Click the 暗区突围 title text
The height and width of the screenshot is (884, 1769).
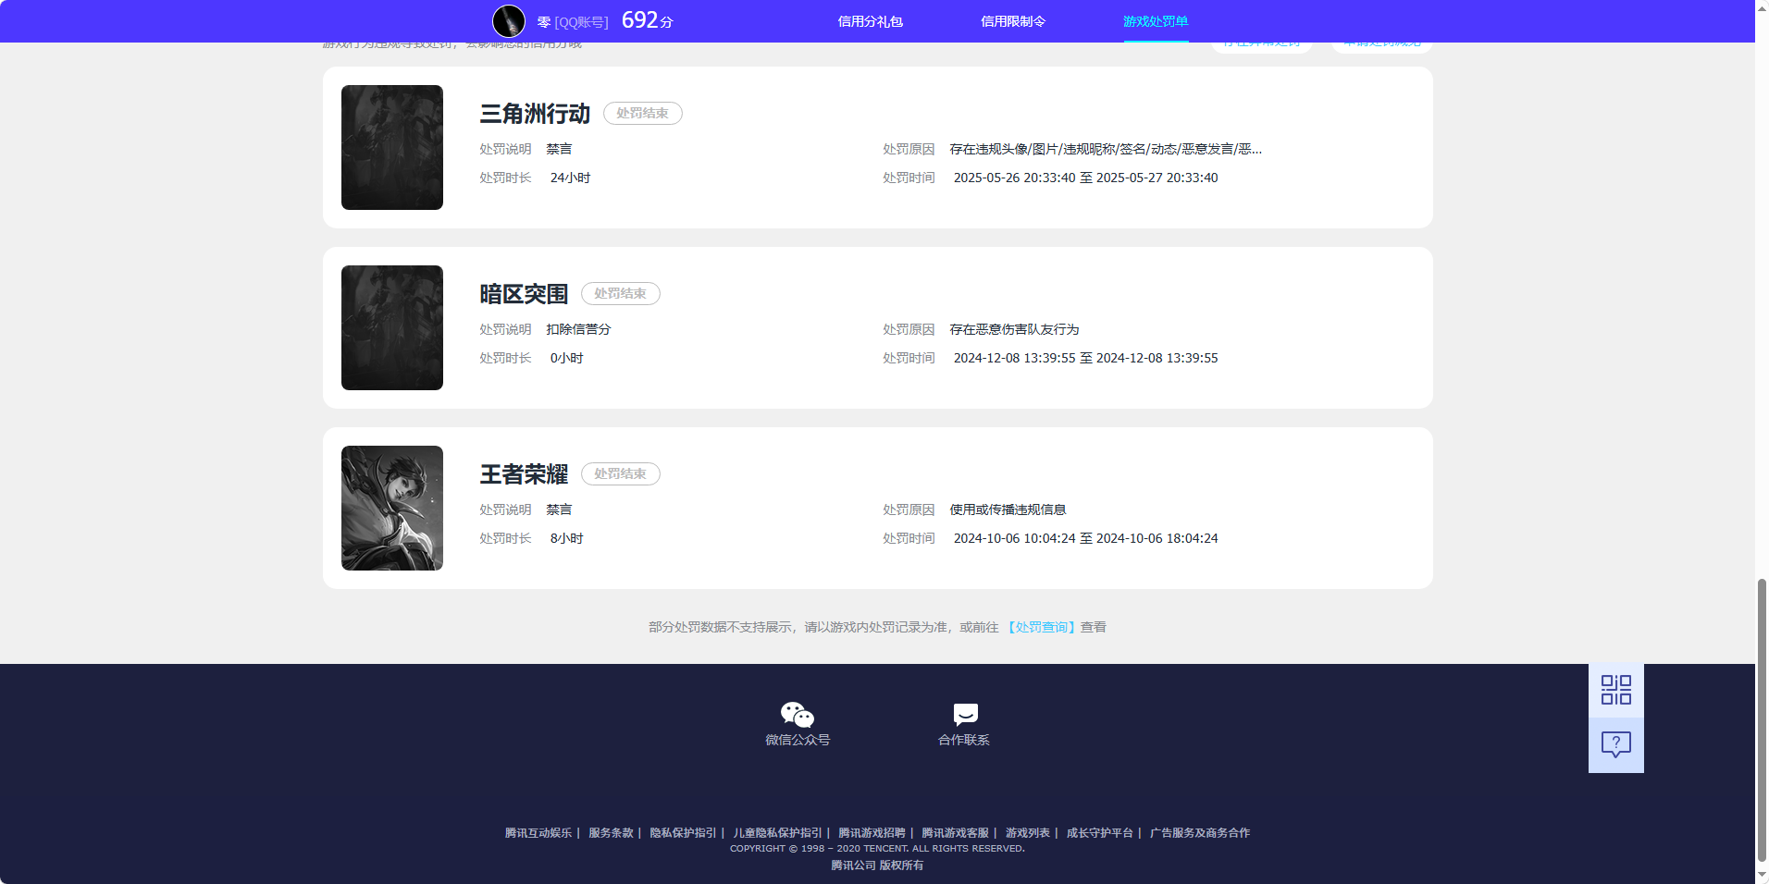point(524,294)
